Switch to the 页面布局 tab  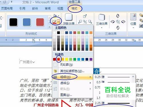pyautogui.click(x=7, y=9)
